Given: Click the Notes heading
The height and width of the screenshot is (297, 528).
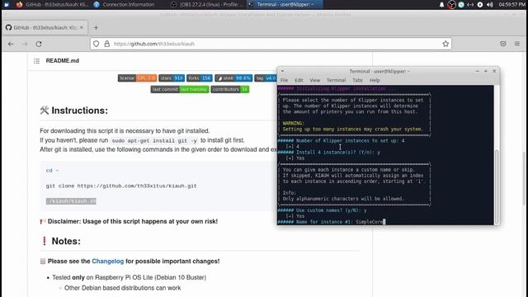Looking at the screenshot, I should click(x=66, y=241).
